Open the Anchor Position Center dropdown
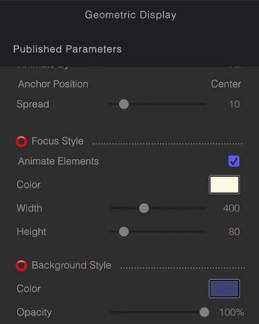The height and width of the screenshot is (324, 259). coord(226,84)
